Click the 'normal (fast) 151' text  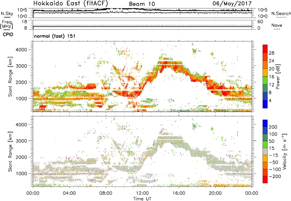coord(55,36)
